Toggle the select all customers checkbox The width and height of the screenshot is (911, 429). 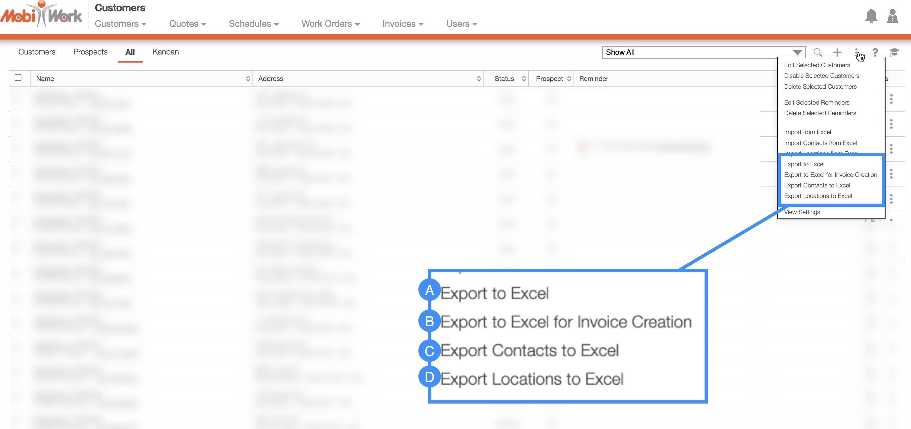tap(18, 78)
